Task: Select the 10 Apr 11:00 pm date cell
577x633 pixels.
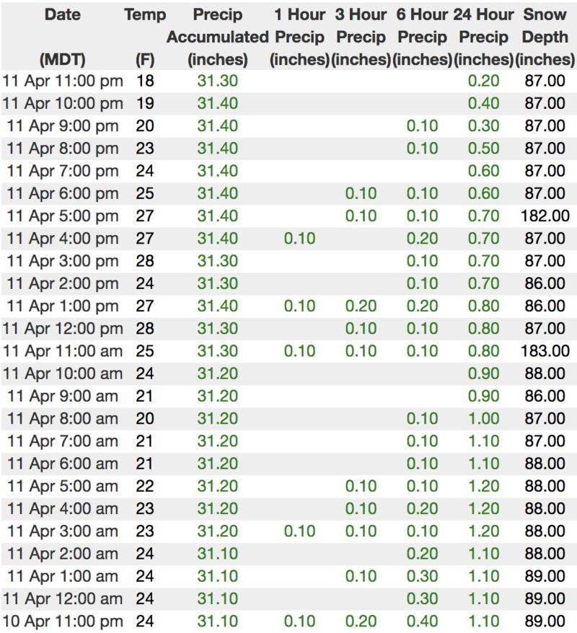Action: point(63,621)
